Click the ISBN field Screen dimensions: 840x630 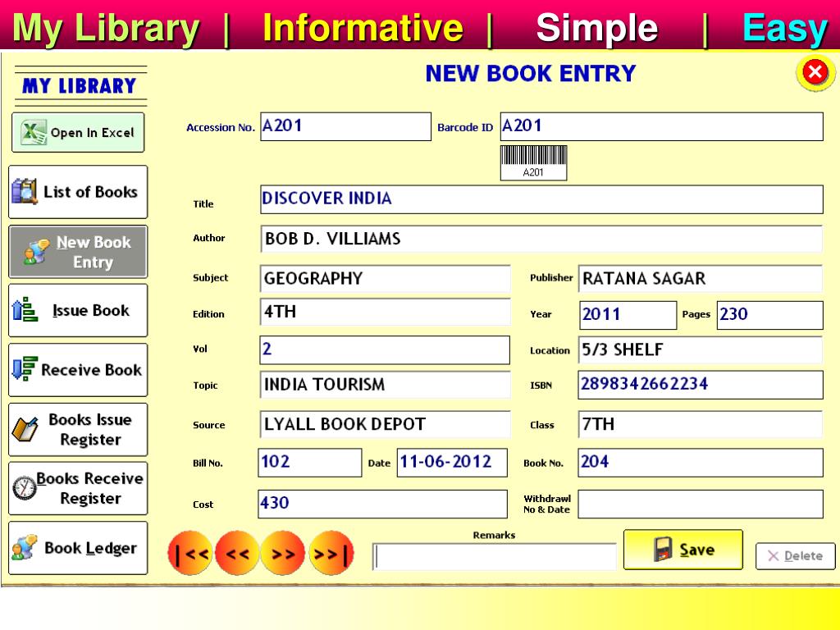(701, 385)
